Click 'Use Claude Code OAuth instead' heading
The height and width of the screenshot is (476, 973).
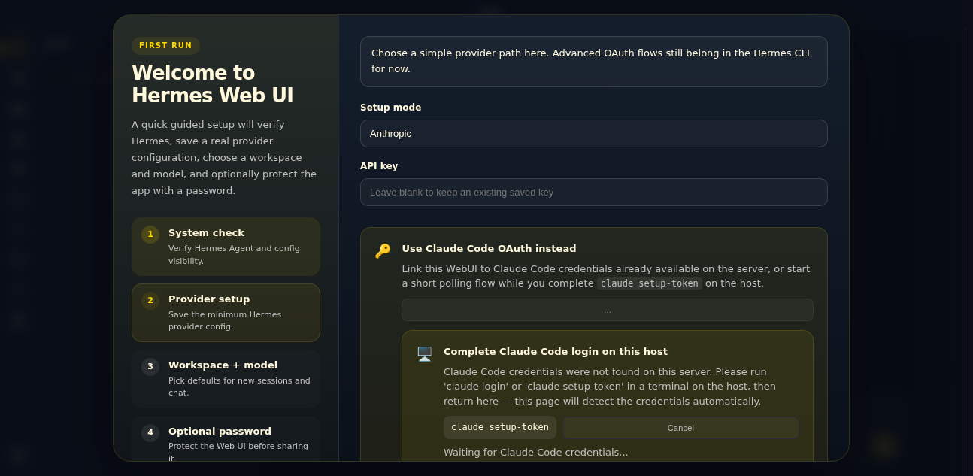point(489,248)
